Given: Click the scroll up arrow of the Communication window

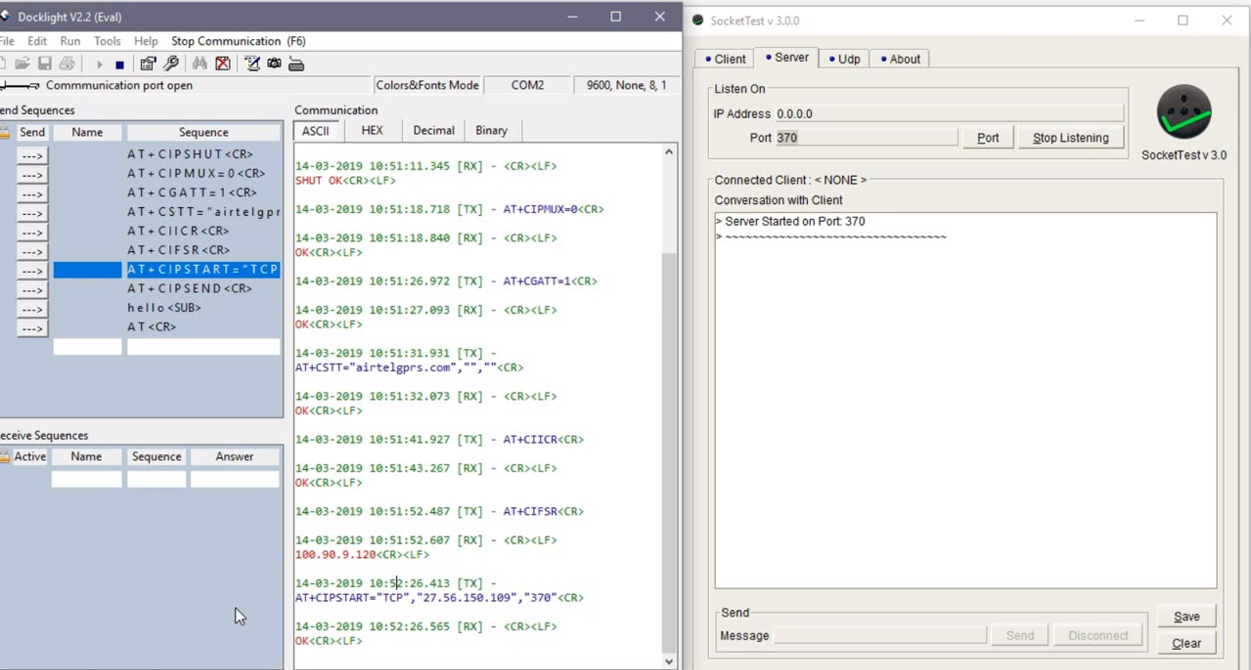Looking at the screenshot, I should pyautogui.click(x=669, y=152).
